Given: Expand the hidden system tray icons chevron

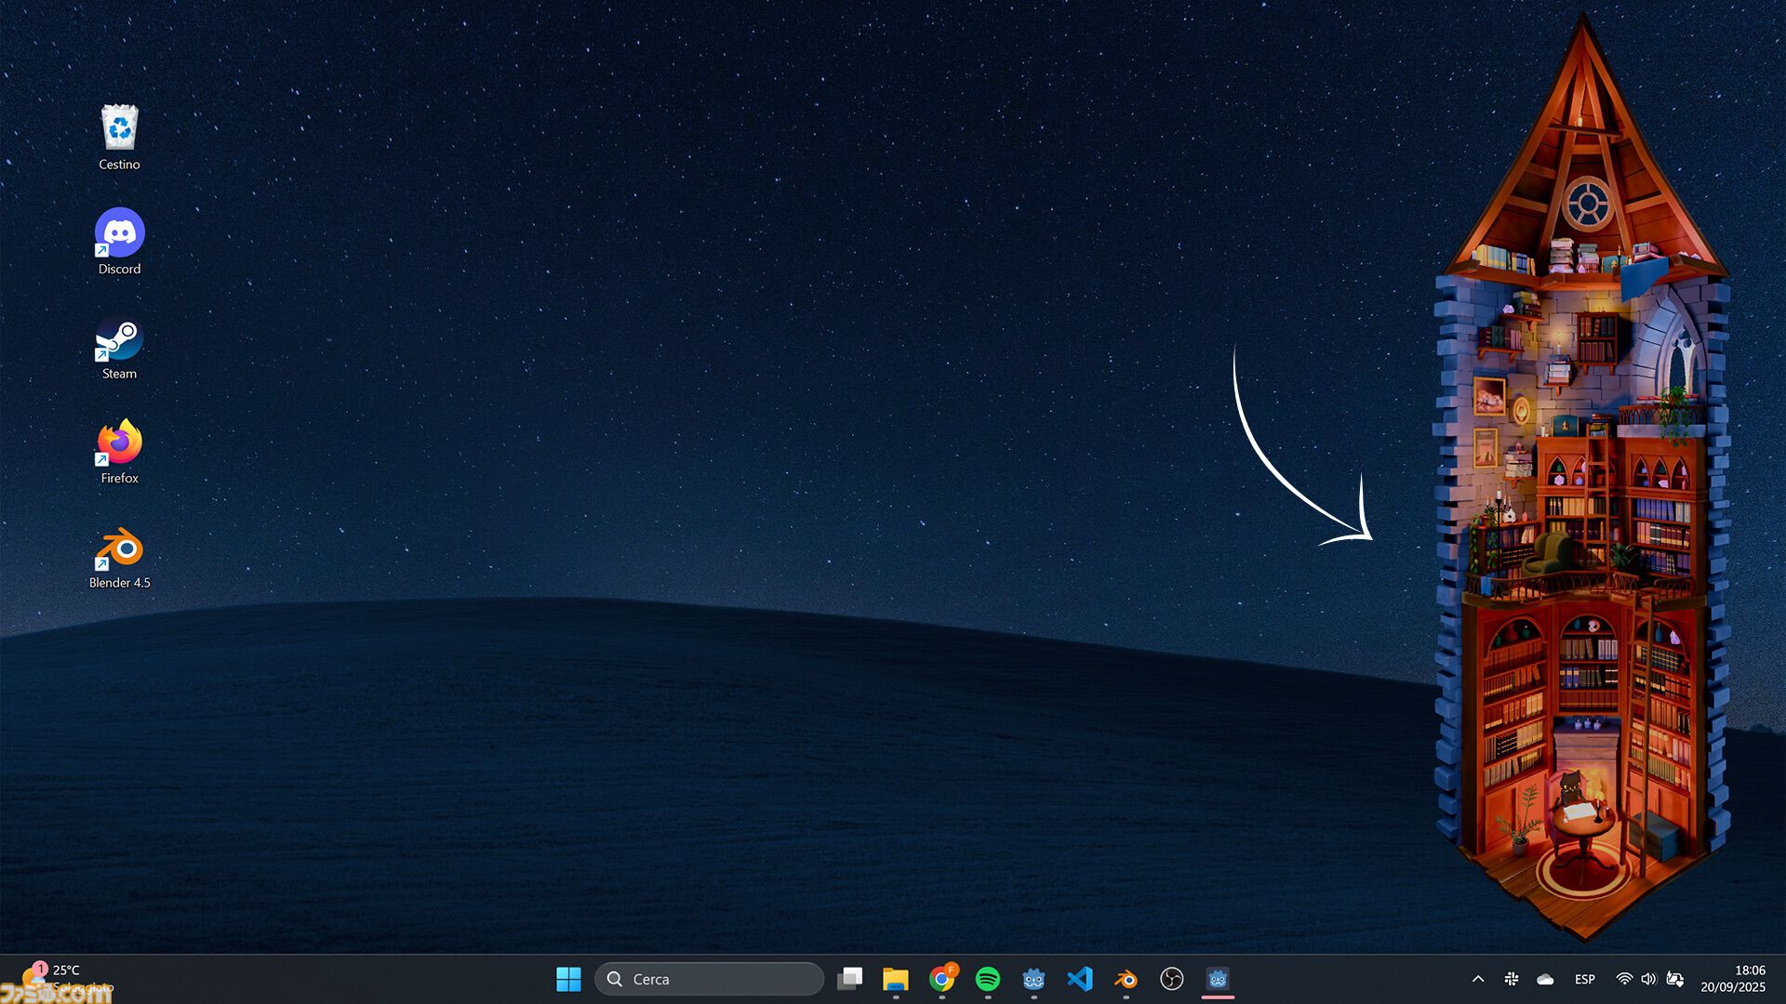Looking at the screenshot, I should pos(1478,979).
